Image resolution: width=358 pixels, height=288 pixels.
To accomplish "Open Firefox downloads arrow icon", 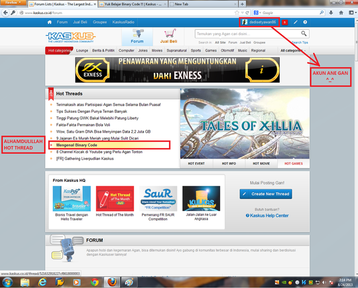I will click(331, 13).
